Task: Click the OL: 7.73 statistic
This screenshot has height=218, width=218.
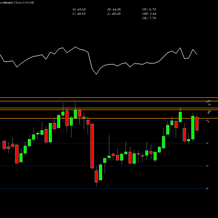Action: click(149, 18)
